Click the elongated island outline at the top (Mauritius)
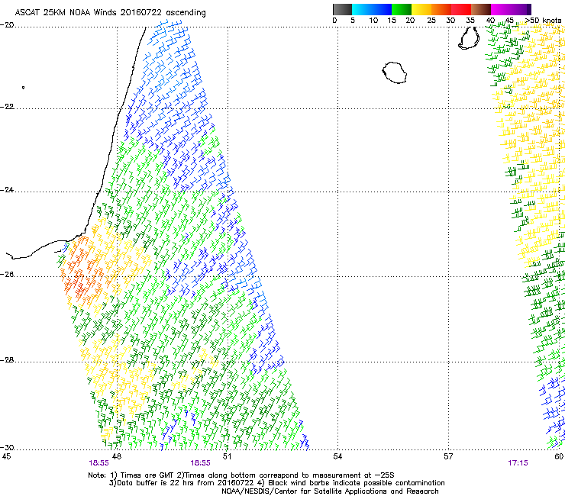The width and height of the screenshot is (565, 496). [469, 38]
